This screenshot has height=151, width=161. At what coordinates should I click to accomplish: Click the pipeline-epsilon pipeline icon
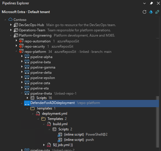(27, 77)
